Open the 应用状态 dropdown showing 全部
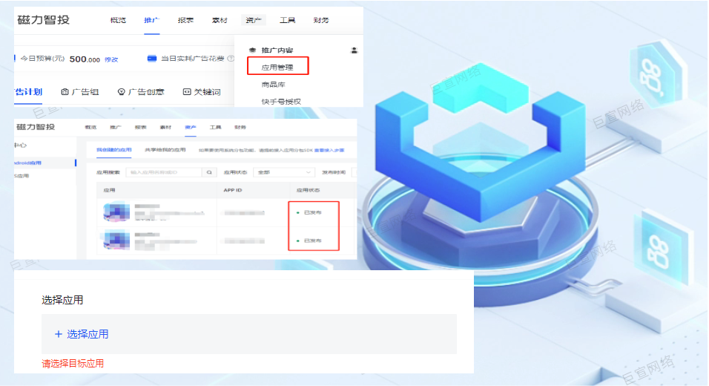Screen dimensions: 709x386 [284, 172]
